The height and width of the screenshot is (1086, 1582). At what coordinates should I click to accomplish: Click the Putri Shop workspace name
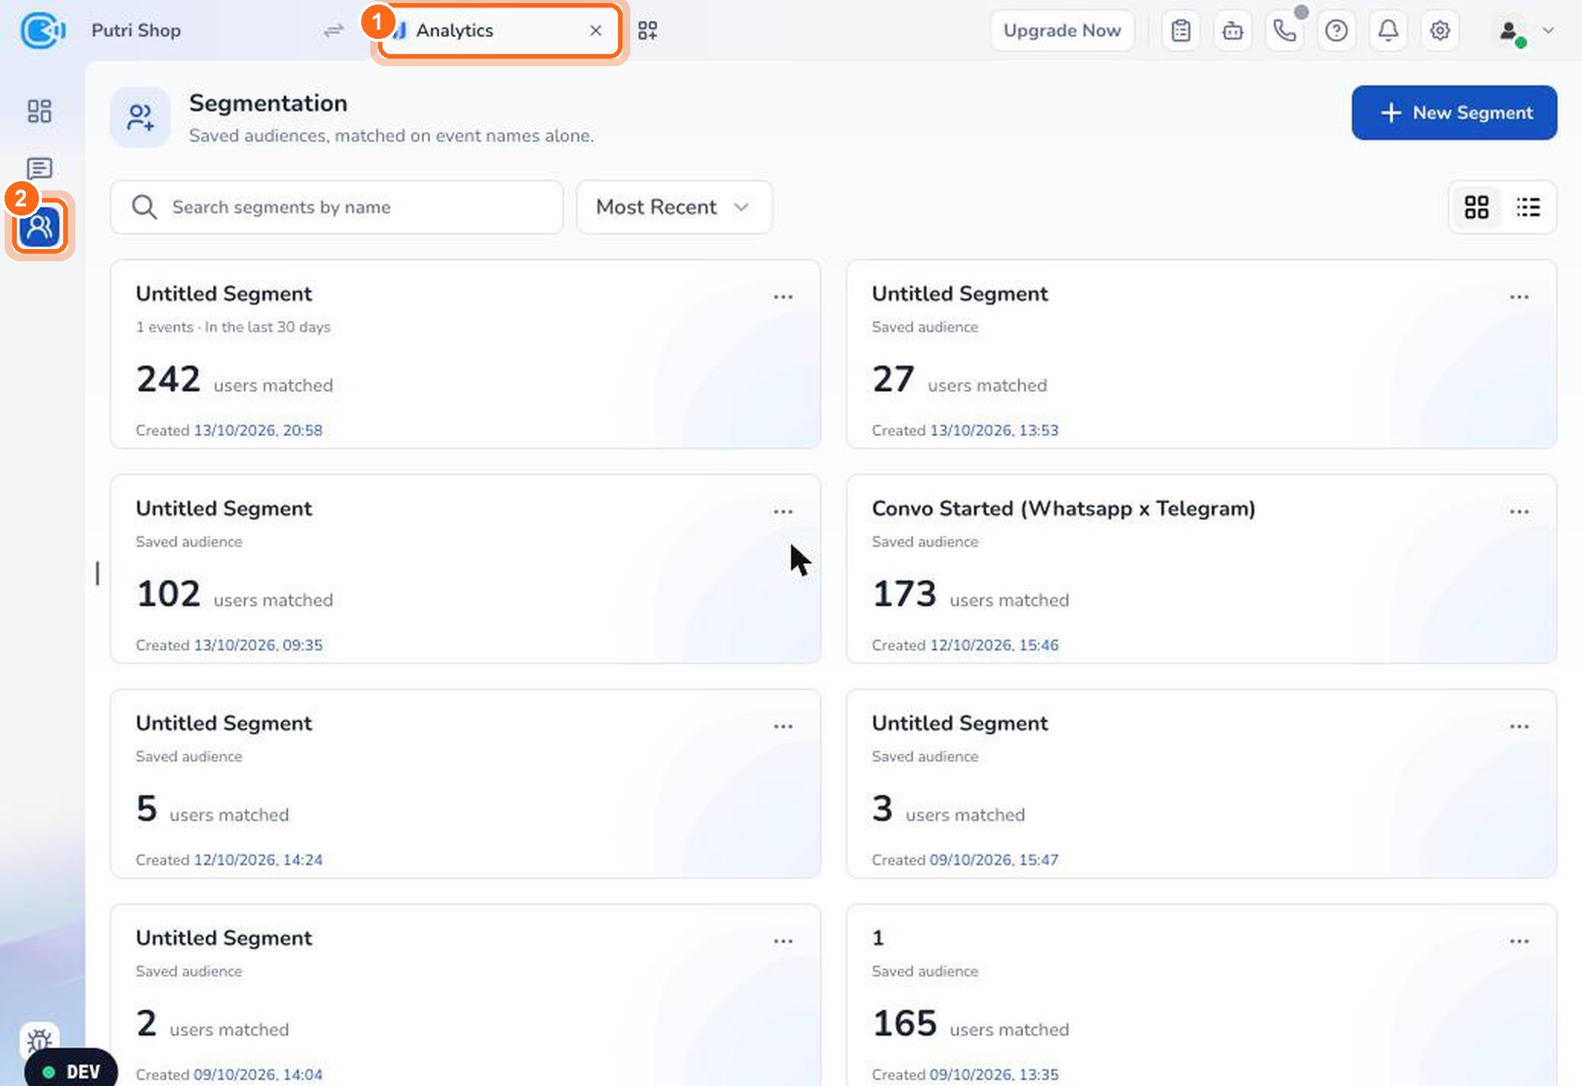136,30
